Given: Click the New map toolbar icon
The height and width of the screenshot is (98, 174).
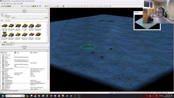Looking at the screenshot, I should tap(2, 6).
